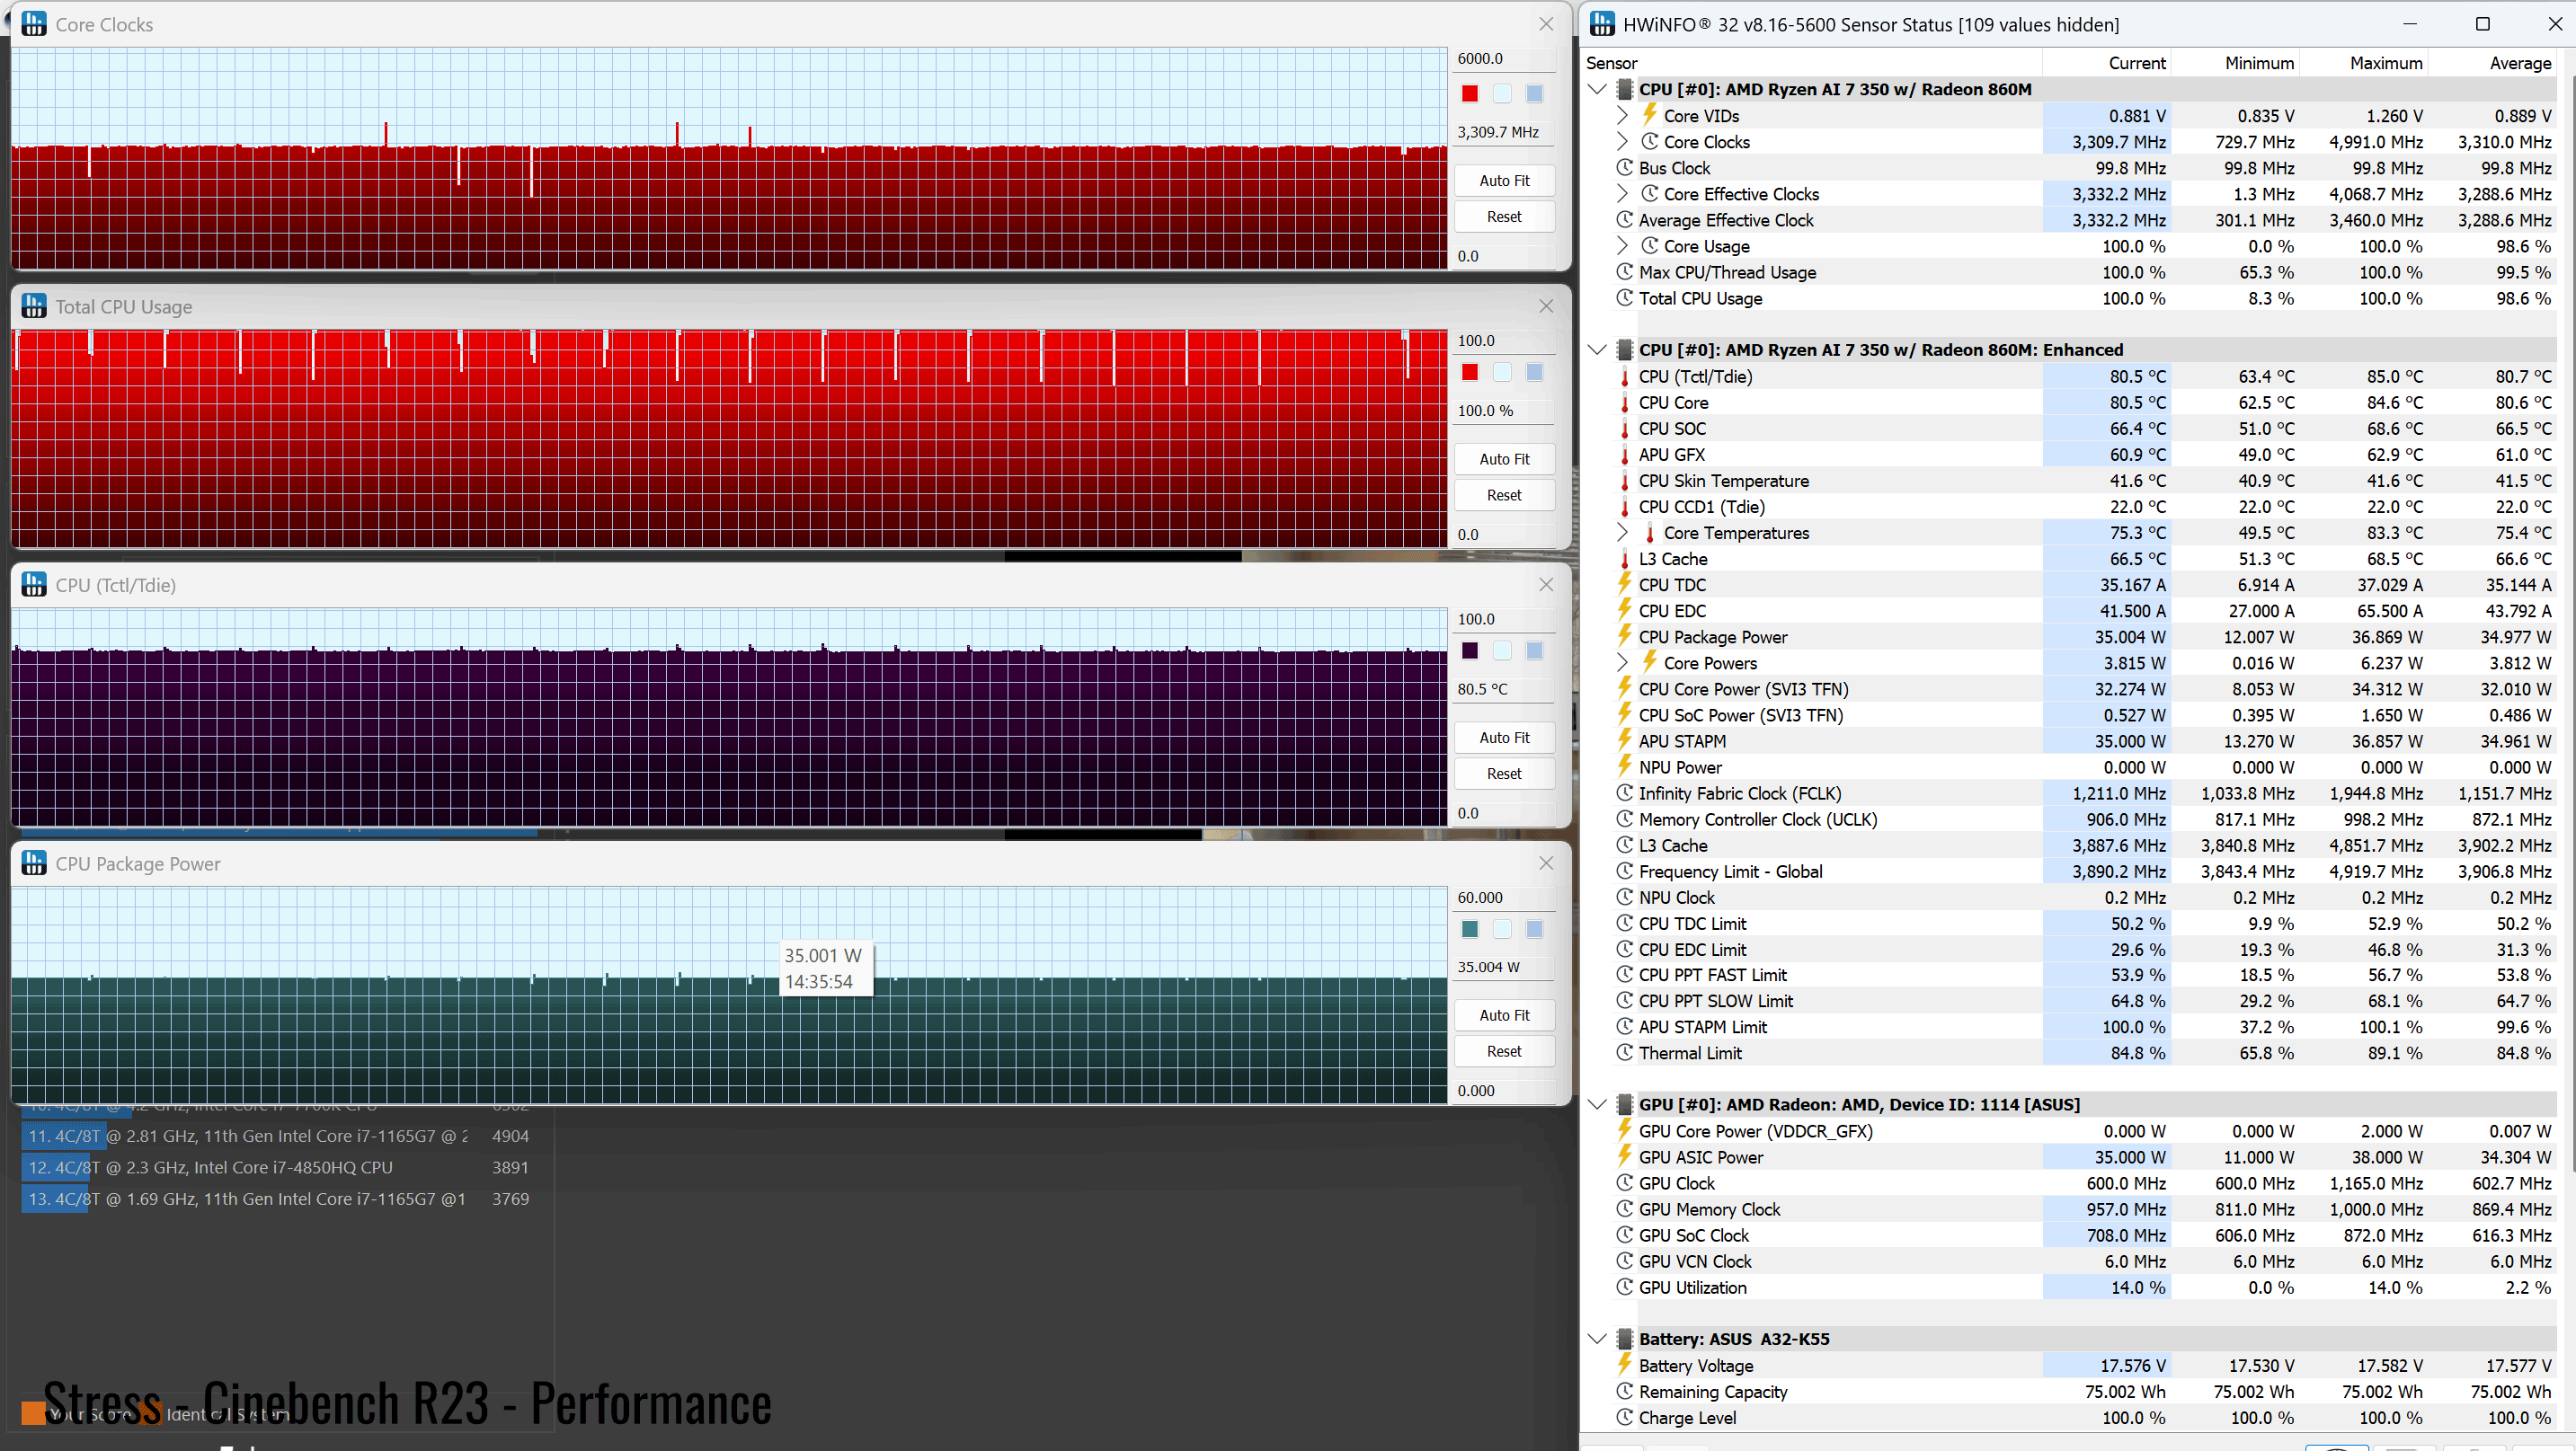Click the Average column header
Screen dimensions: 2576x1451
point(2492,63)
